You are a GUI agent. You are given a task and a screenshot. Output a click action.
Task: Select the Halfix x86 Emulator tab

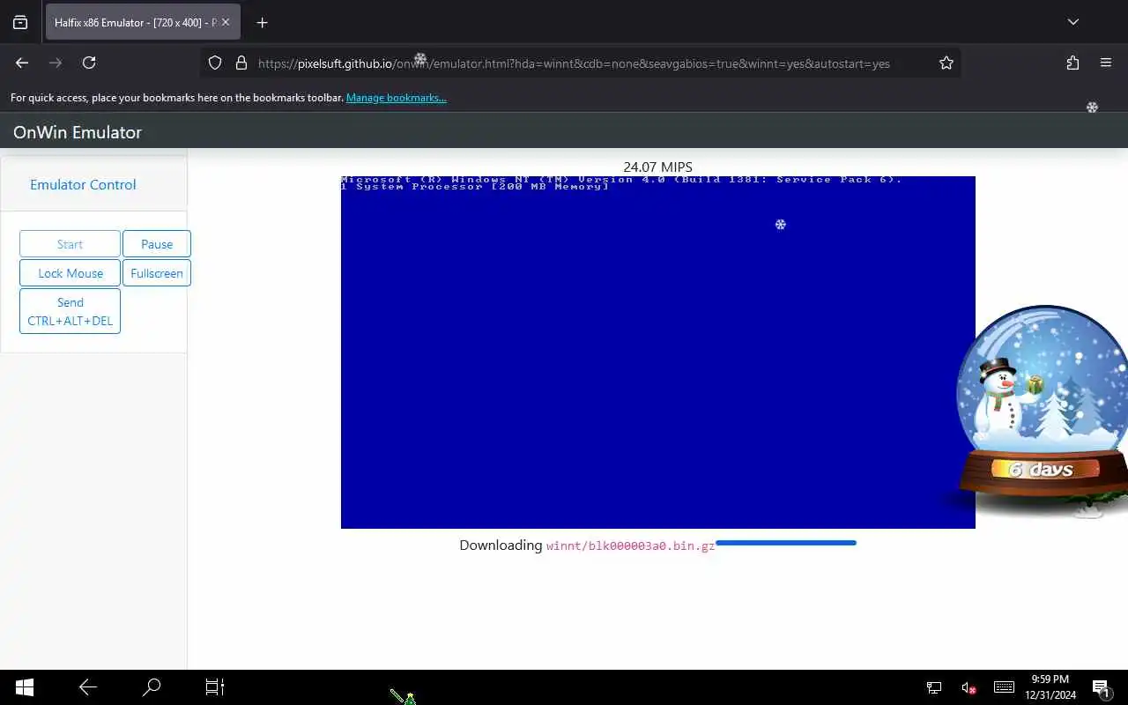(x=143, y=23)
